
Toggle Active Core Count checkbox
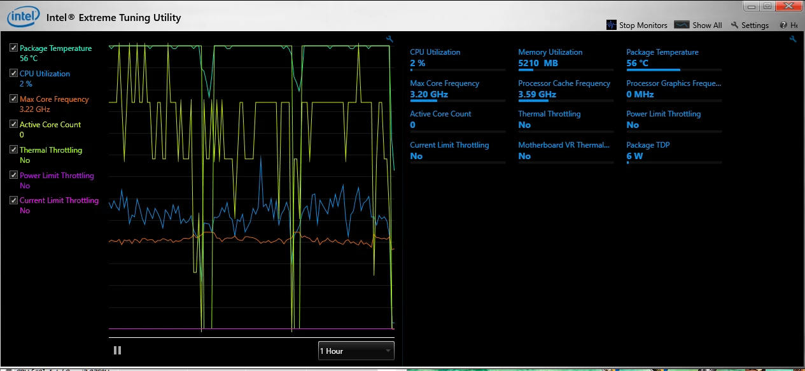(13, 124)
